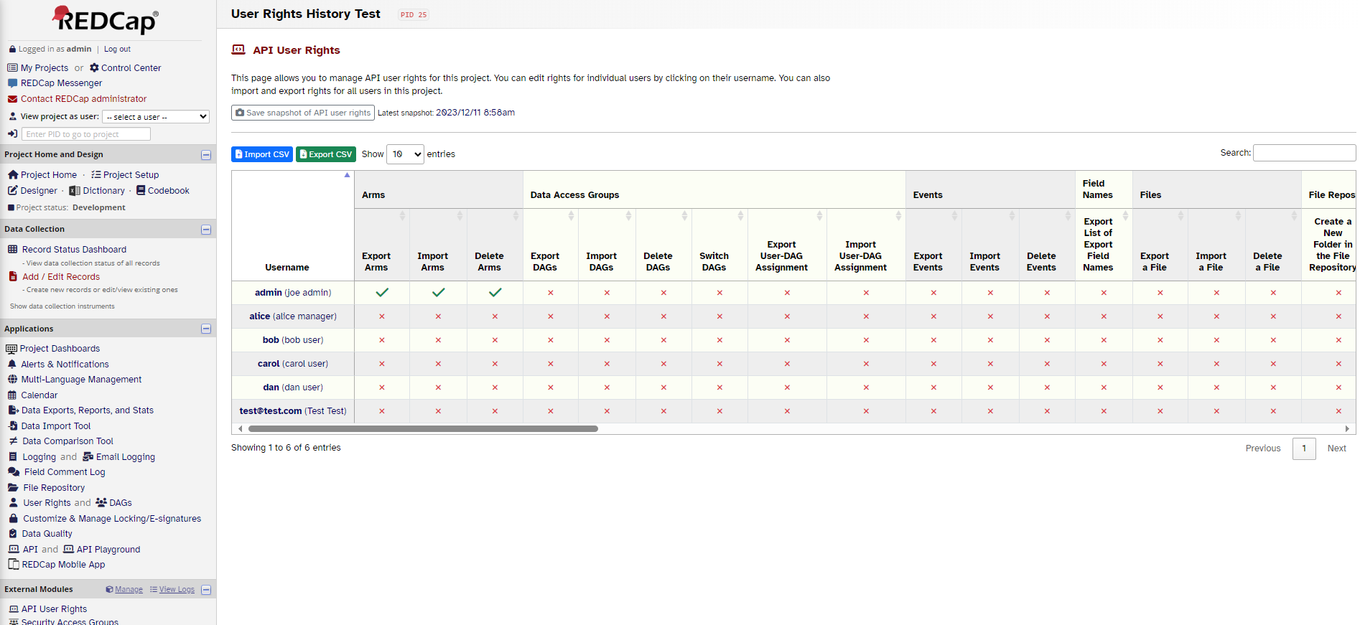Open the 'select a user' dropdown
Screen dimensions: 1360x625
(x=156, y=117)
